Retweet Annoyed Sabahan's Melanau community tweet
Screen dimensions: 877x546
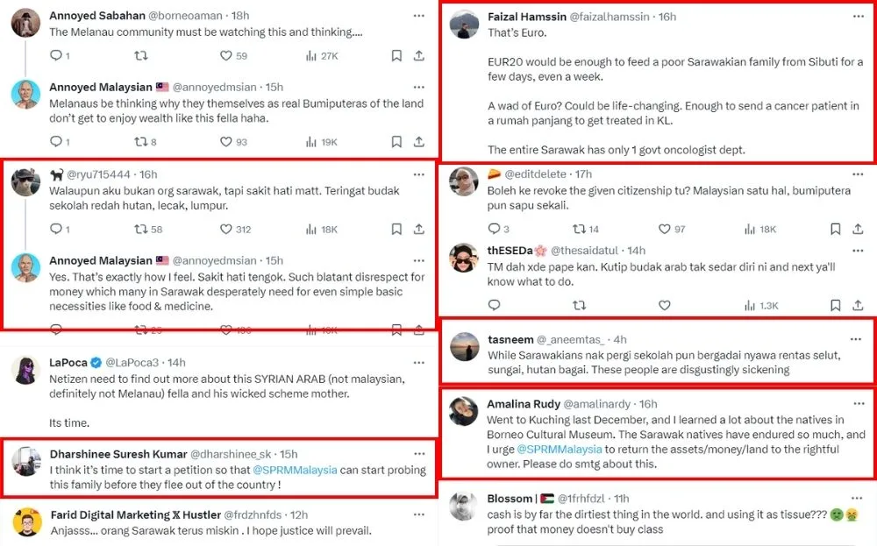(140, 56)
